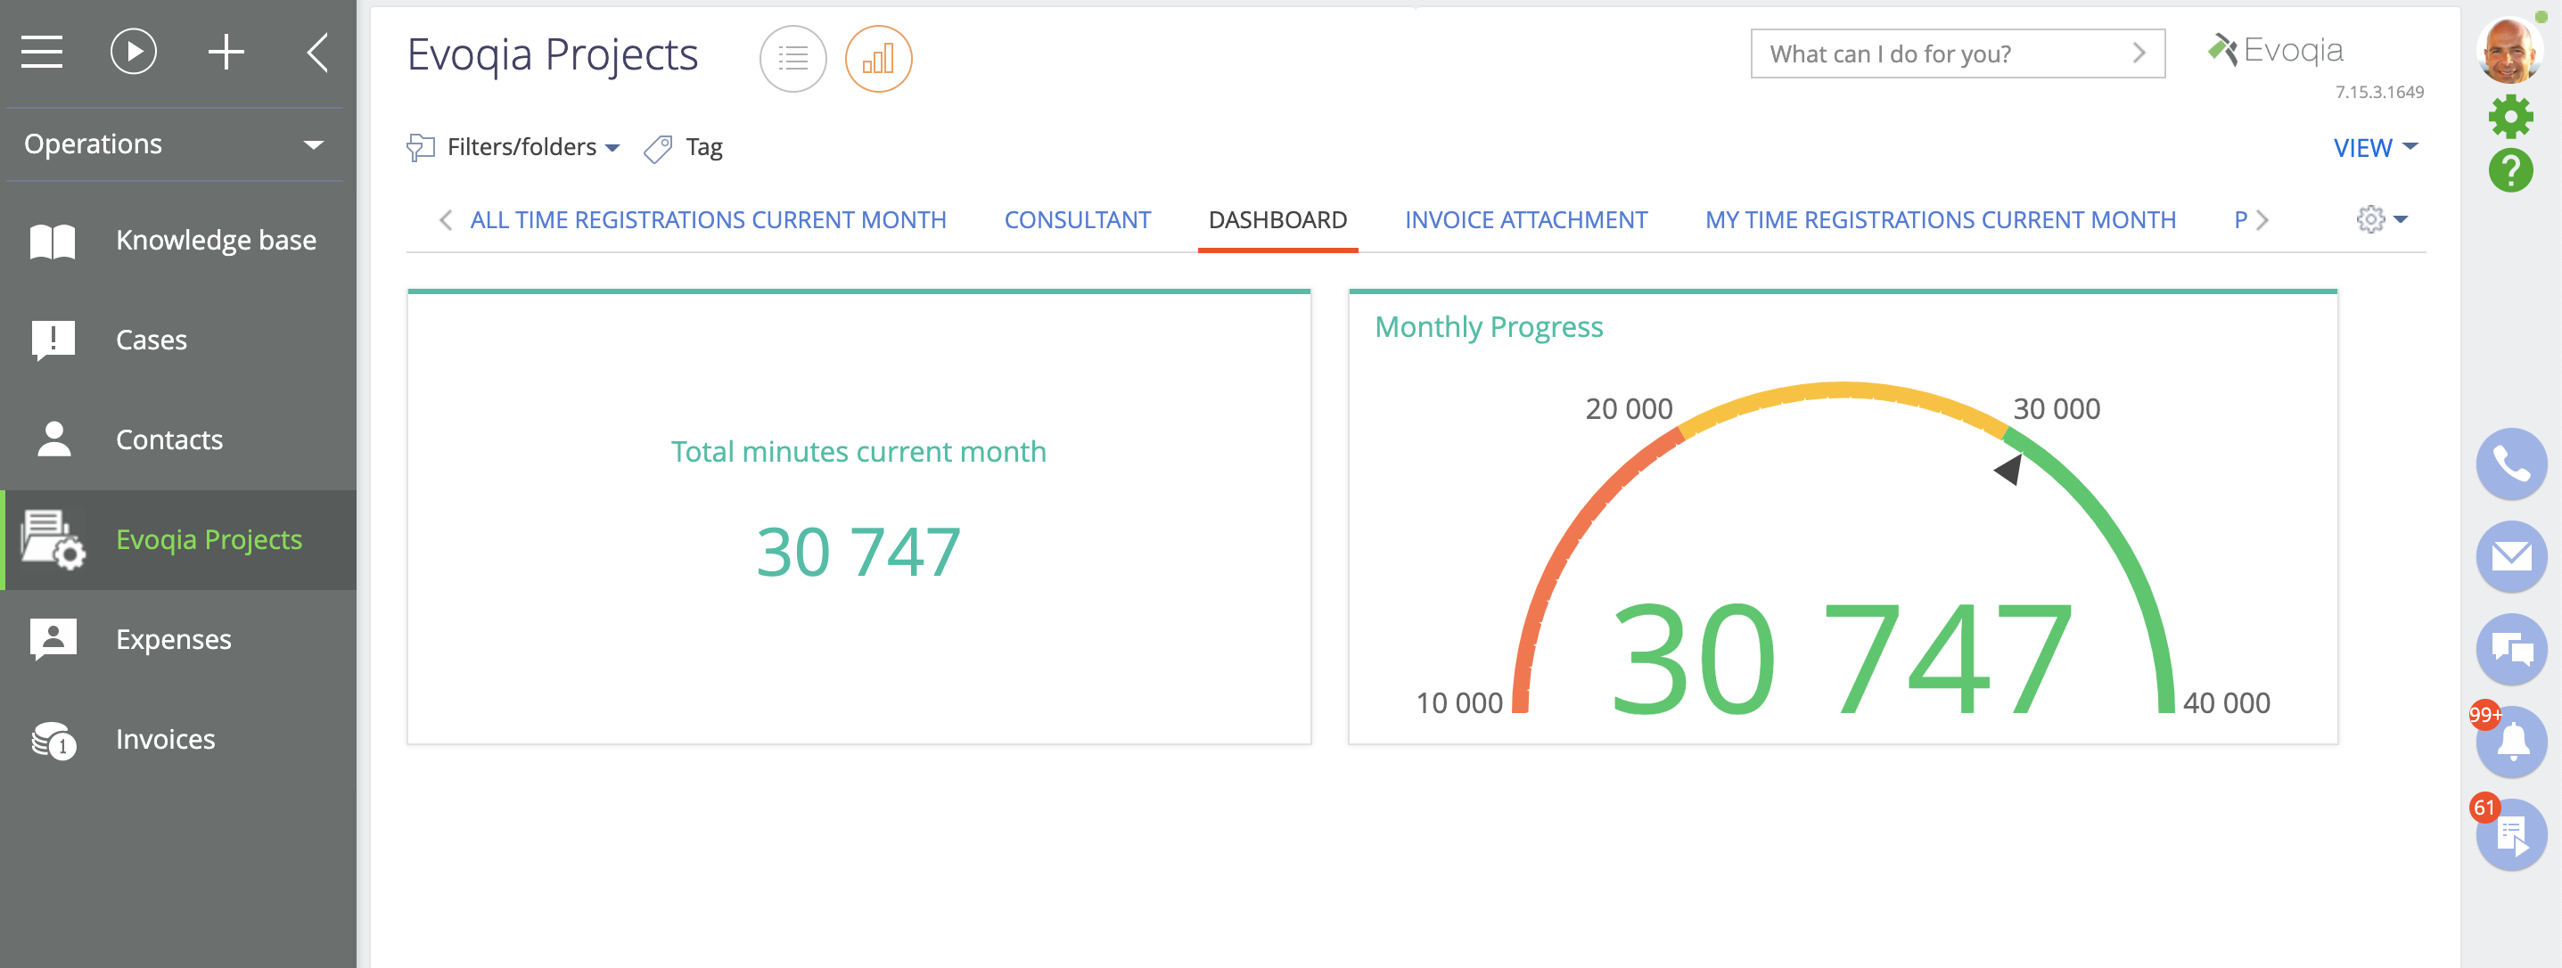
Task: Open Knowledge base section
Action: coord(179,240)
